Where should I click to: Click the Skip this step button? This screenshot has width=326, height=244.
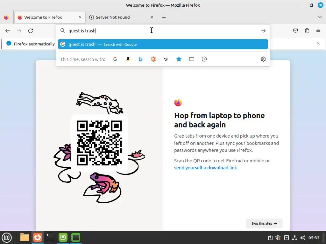point(264,223)
